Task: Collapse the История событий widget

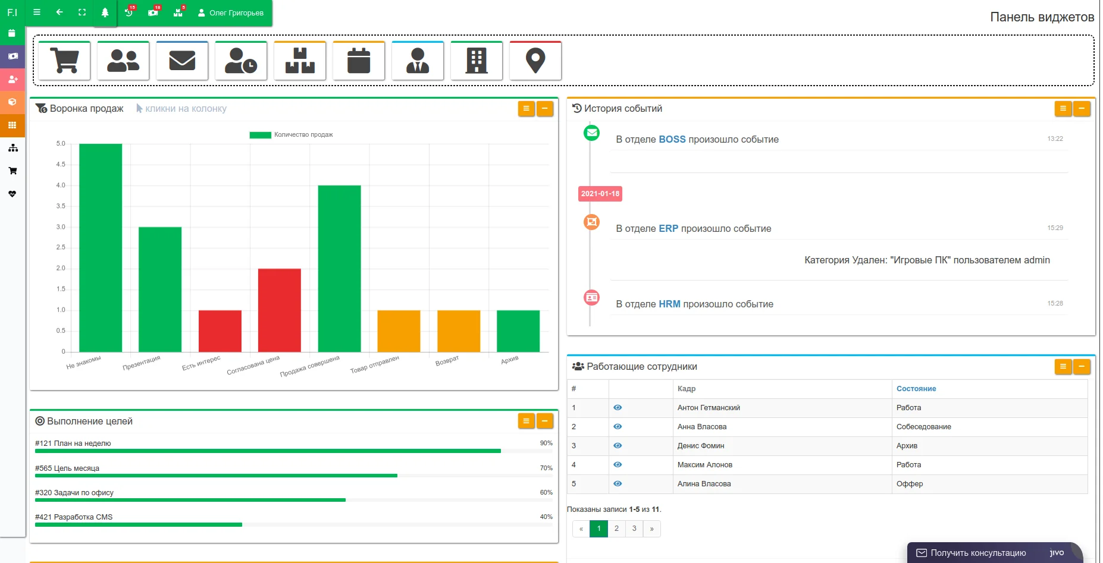Action: tap(1082, 109)
